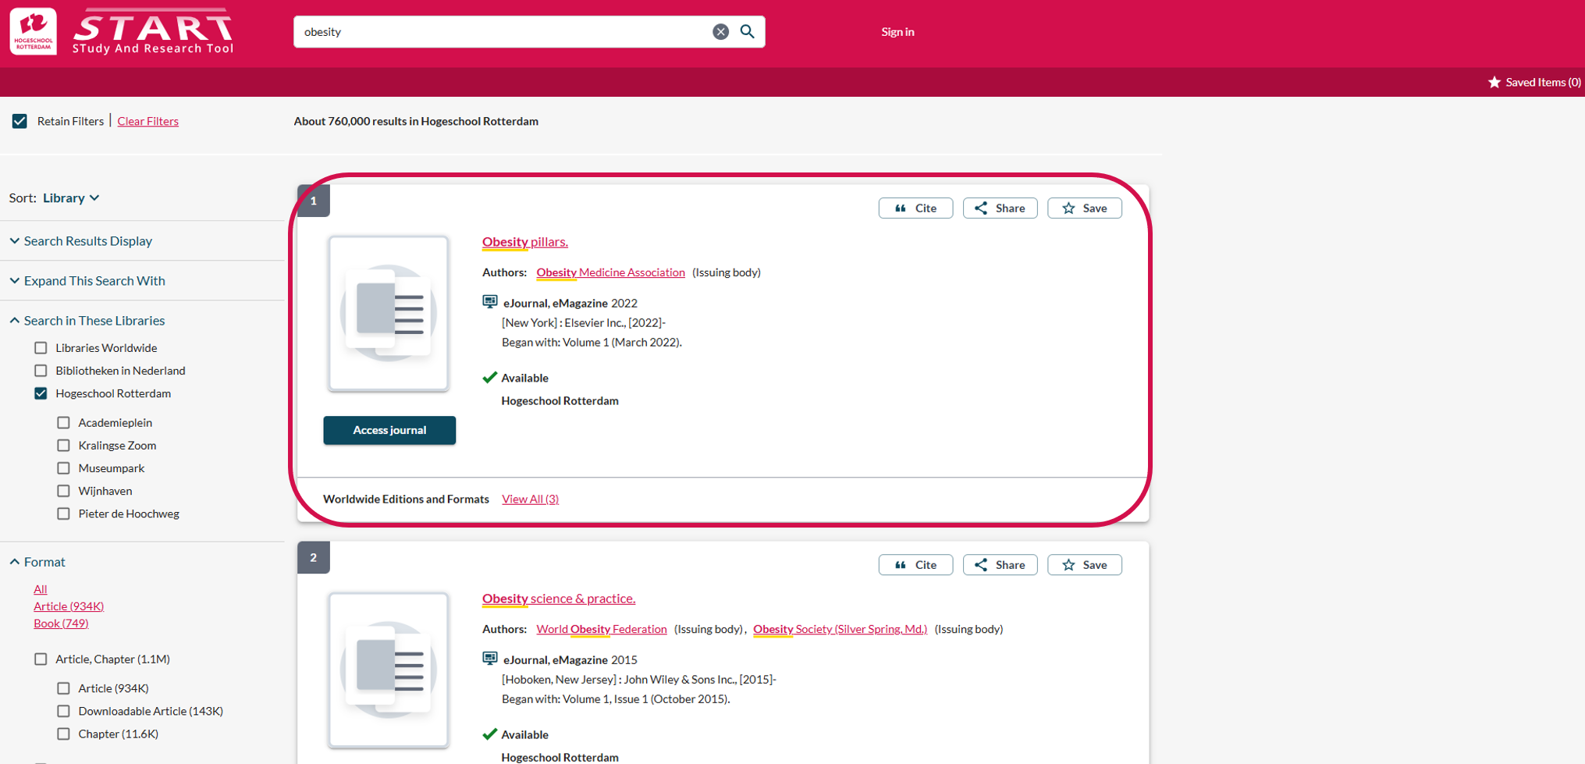This screenshot has height=764, width=1585.
Task: Tick the Museumpark library checkbox
Action: click(x=63, y=468)
